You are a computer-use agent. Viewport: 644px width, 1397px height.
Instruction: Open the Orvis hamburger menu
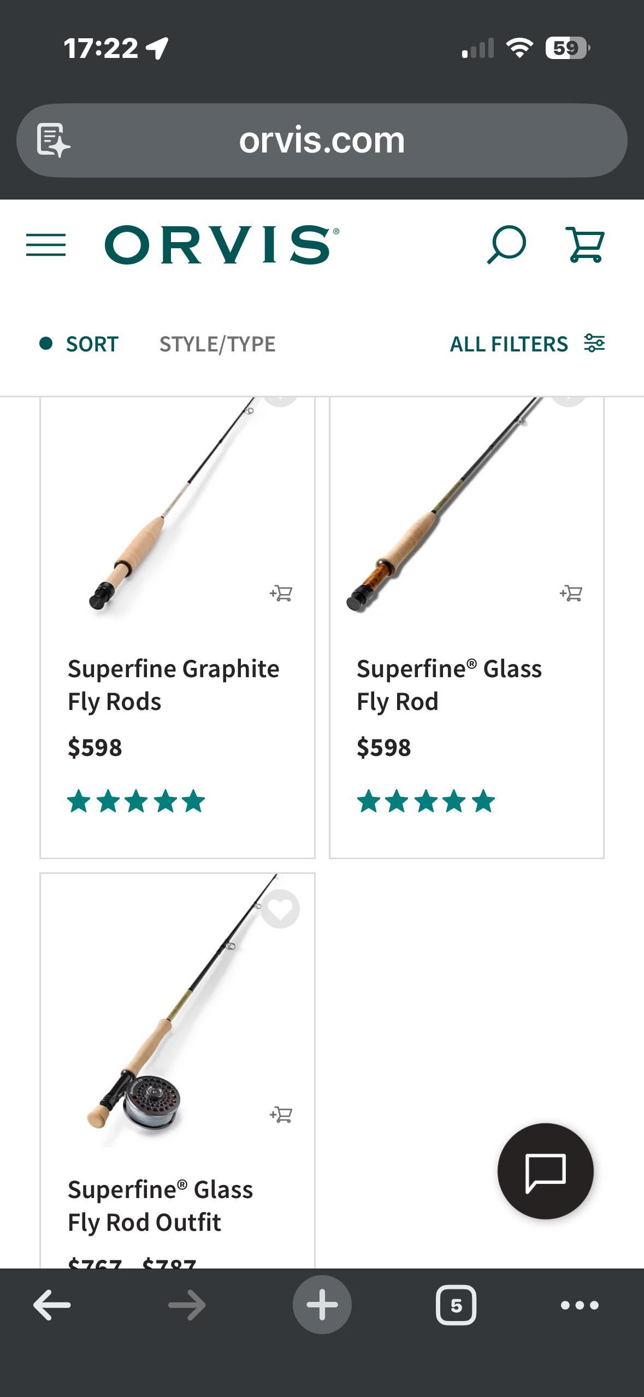[46, 245]
